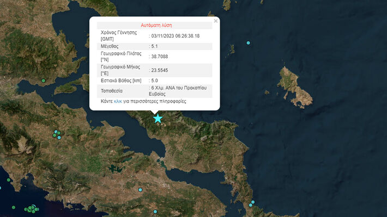Screen dimensions: 387x217
Task: Click location text '6 Χλμ. ΑΝΑ του Προκοπίου Ευβοίας'
Action: coord(178,91)
